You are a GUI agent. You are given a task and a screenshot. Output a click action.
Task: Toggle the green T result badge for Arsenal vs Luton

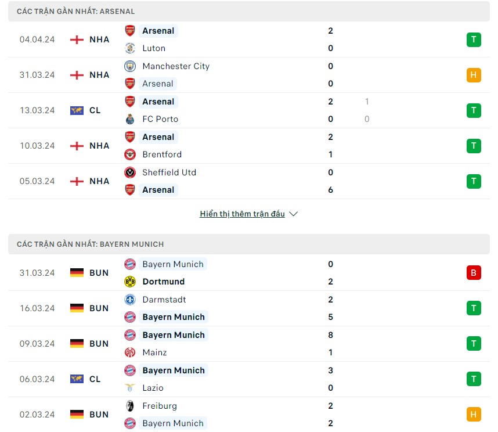(474, 39)
